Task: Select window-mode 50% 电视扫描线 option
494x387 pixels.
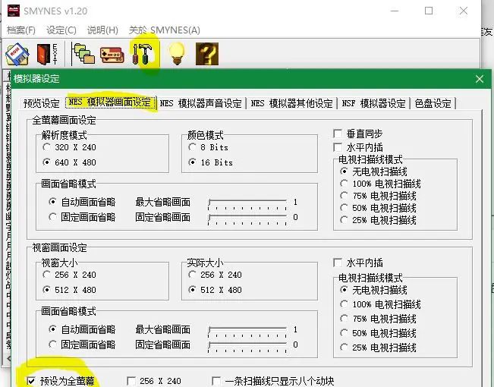Action: point(378,333)
